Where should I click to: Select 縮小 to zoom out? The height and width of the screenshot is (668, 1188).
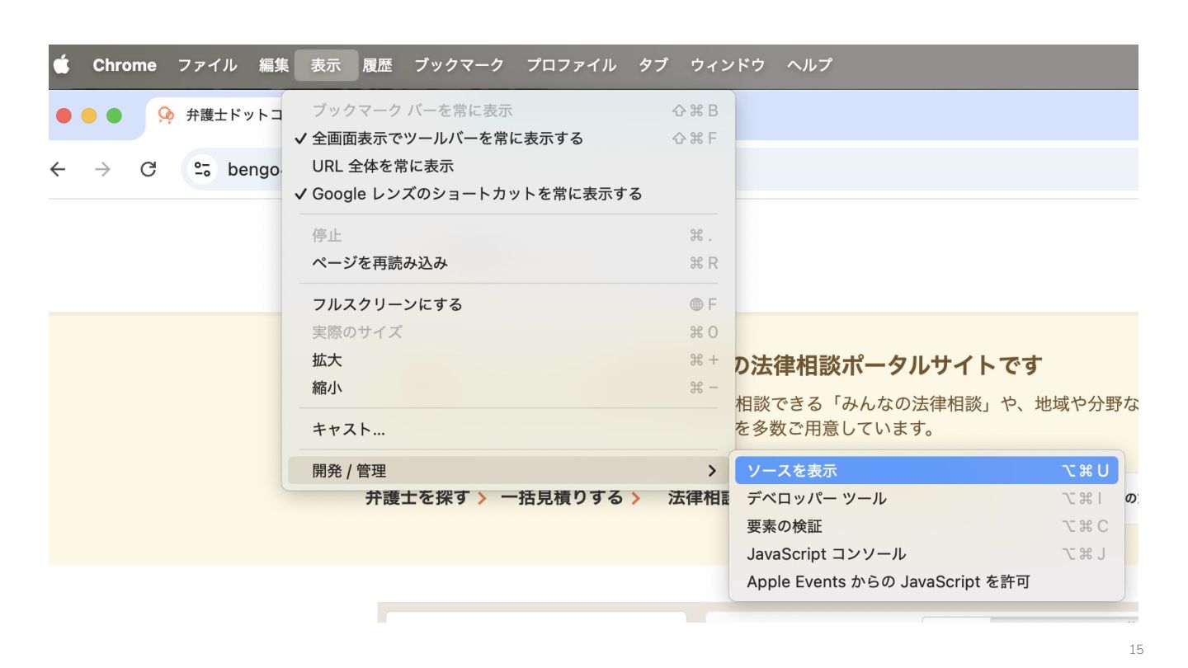[508, 388]
